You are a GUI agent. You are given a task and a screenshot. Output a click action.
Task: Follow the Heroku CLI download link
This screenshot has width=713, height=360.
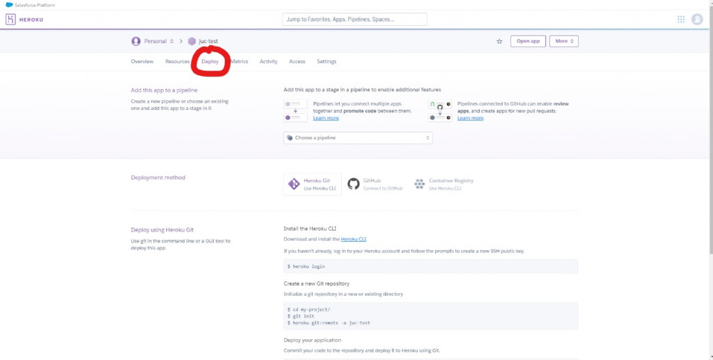[x=353, y=239]
